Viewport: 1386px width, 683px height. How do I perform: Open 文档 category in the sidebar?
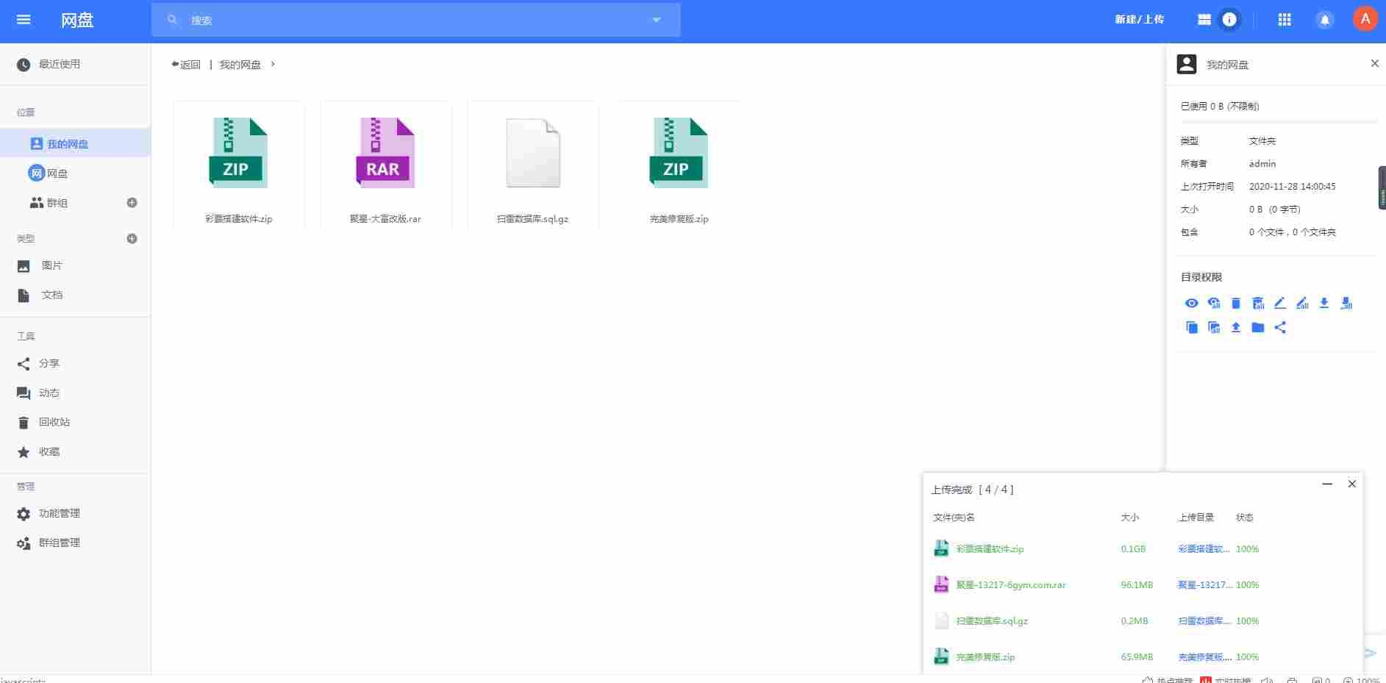(75, 295)
